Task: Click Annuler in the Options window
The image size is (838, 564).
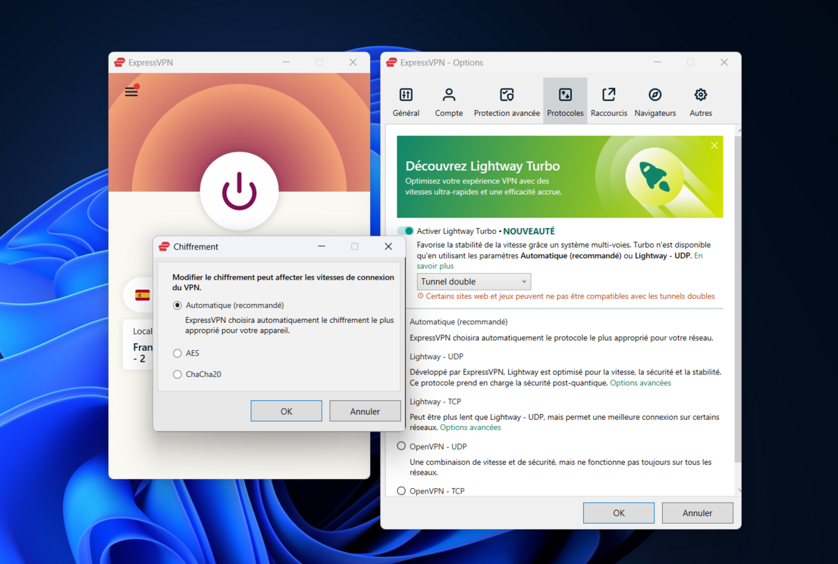Action: [x=698, y=512]
